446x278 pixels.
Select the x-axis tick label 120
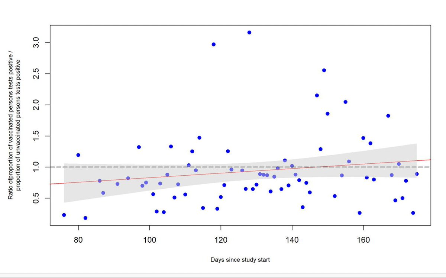[221, 239]
